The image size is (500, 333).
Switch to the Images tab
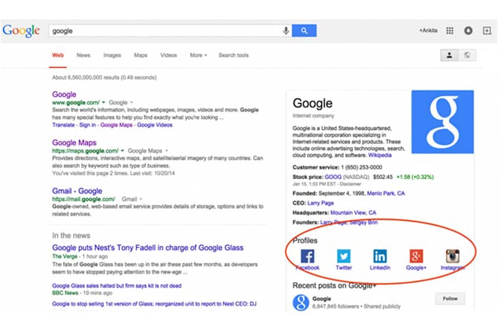112,55
